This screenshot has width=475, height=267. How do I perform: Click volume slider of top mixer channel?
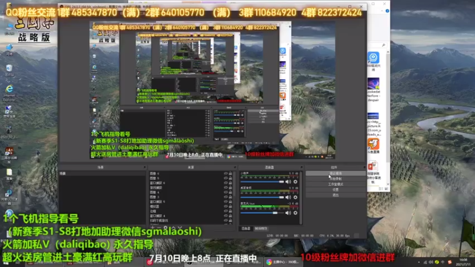pos(262,182)
